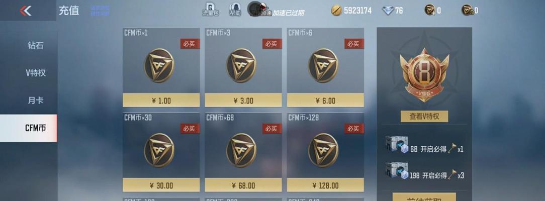Select the V8 privilege badge emblem
This screenshot has width=545, height=201.
click(424, 75)
